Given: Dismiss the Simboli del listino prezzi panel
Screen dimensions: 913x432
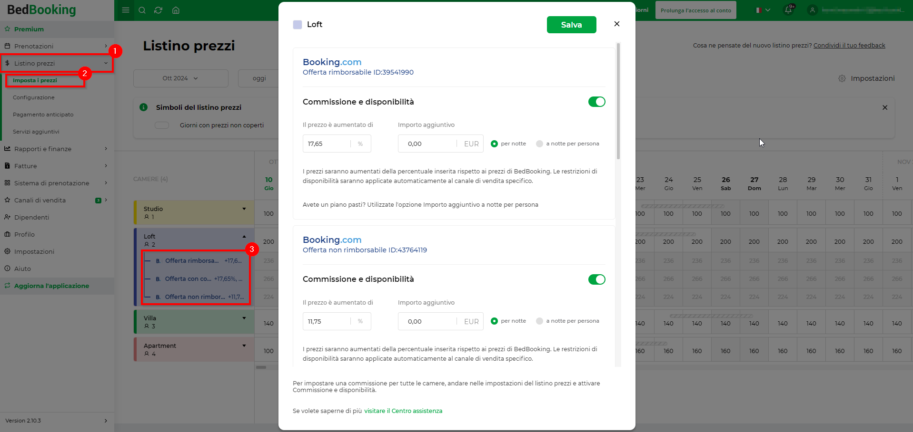Looking at the screenshot, I should pos(885,107).
